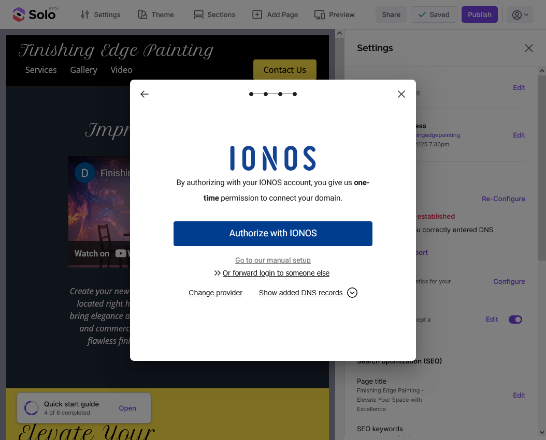546x440 pixels.
Task: Click the Solo logo icon
Action: [x=19, y=14]
